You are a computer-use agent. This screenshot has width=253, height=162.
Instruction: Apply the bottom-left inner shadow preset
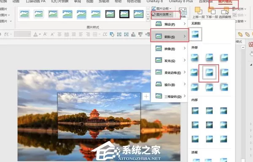[x=195, y=139]
